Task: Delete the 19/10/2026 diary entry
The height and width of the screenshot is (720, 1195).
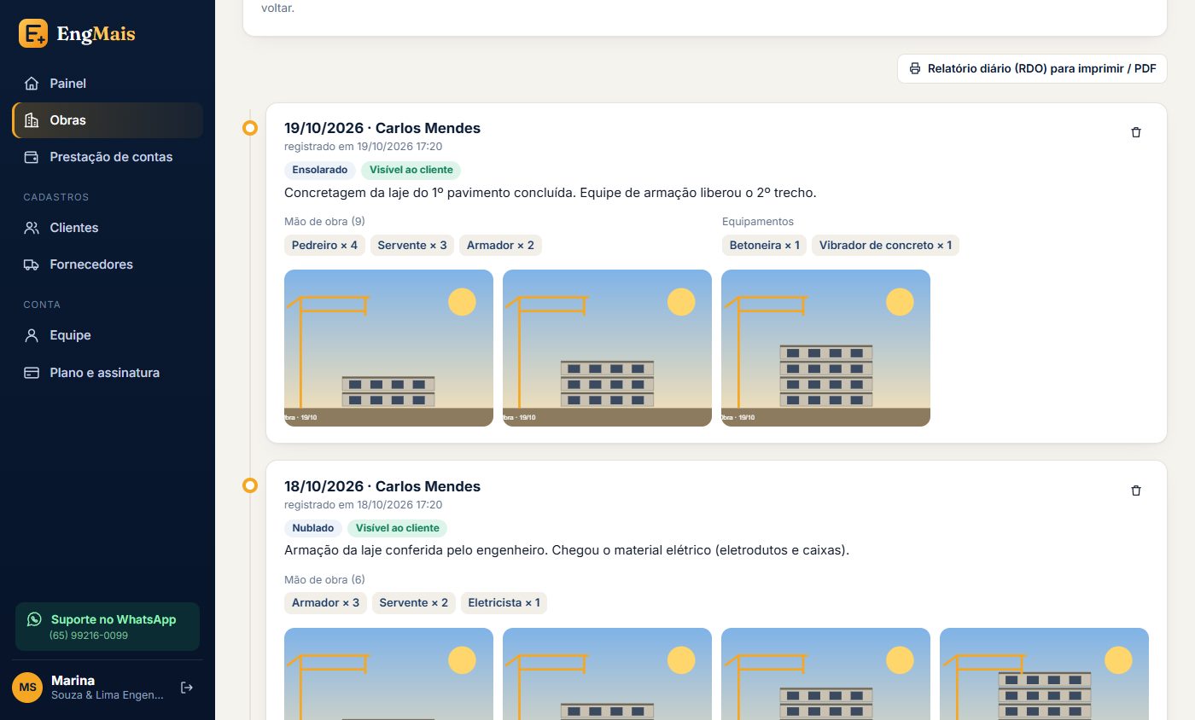Action: (1135, 132)
